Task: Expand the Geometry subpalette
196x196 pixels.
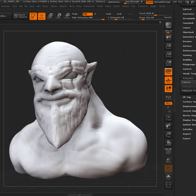Action: pyautogui.click(x=188, y=14)
